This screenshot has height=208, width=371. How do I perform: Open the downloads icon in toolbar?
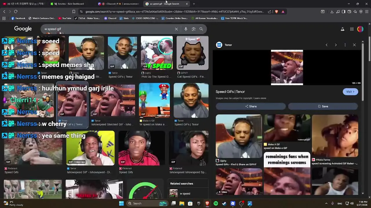click(x=332, y=12)
